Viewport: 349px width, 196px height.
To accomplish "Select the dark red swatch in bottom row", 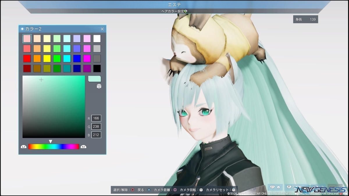I will pos(27,69).
